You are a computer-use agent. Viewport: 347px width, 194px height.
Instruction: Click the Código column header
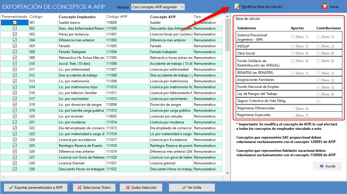(43, 17)
